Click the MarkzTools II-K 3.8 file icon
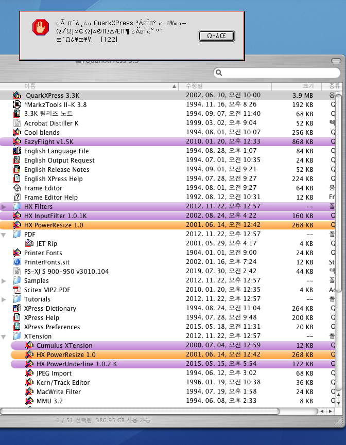This screenshot has height=445, width=346. pos(17,105)
